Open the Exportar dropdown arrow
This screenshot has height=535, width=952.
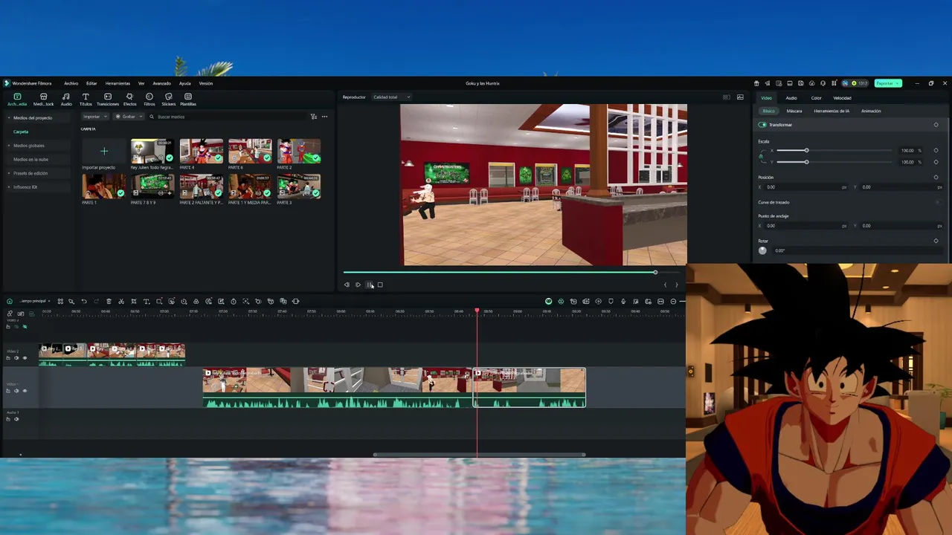point(898,83)
